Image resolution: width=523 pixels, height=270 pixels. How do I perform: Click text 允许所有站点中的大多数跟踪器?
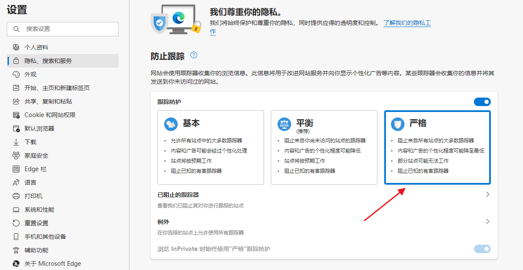click(x=206, y=141)
